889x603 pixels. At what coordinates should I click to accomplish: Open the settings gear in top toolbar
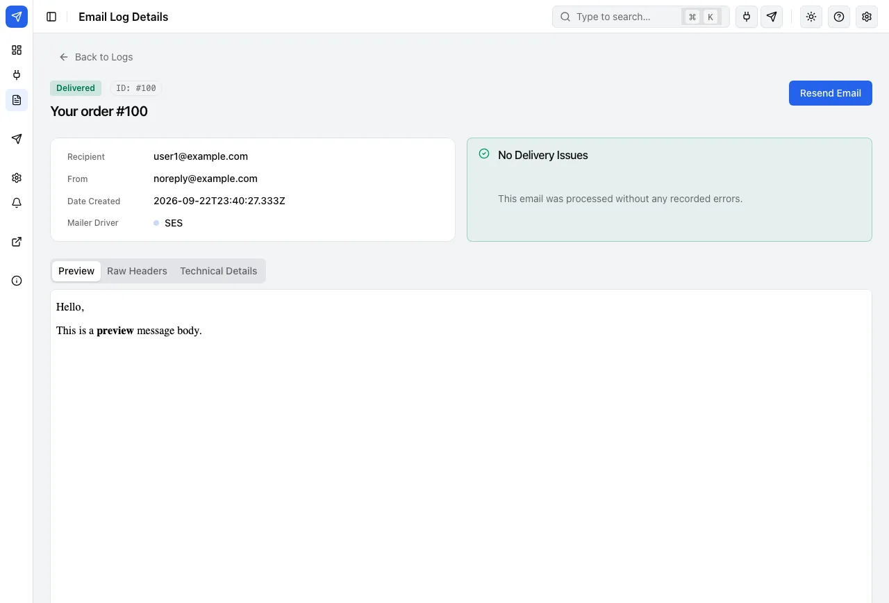point(867,17)
